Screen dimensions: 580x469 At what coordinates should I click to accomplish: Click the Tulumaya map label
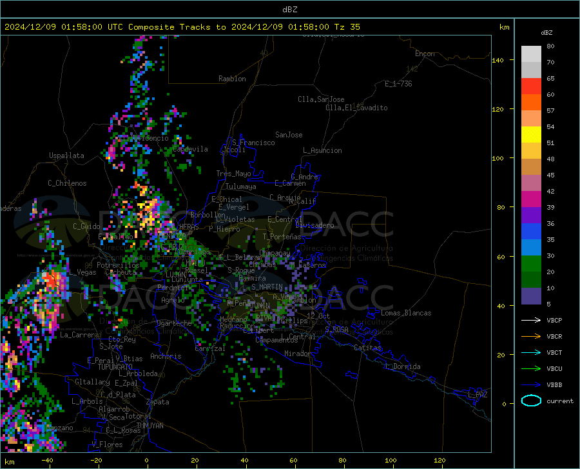241,186
